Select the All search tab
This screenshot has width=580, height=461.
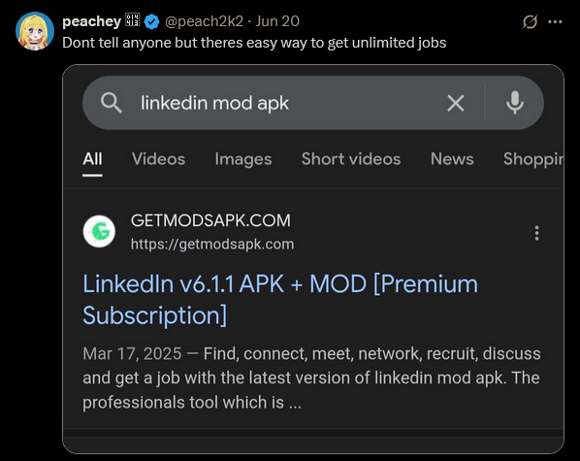92,159
